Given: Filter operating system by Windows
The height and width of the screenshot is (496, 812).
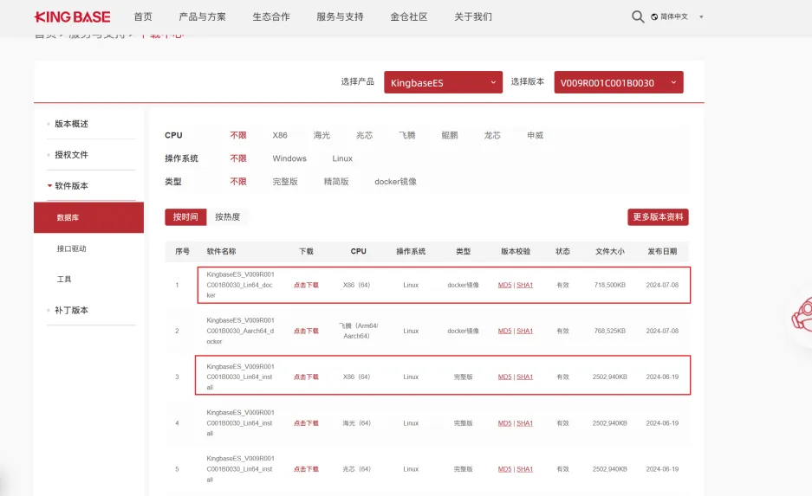Looking at the screenshot, I should (x=289, y=158).
